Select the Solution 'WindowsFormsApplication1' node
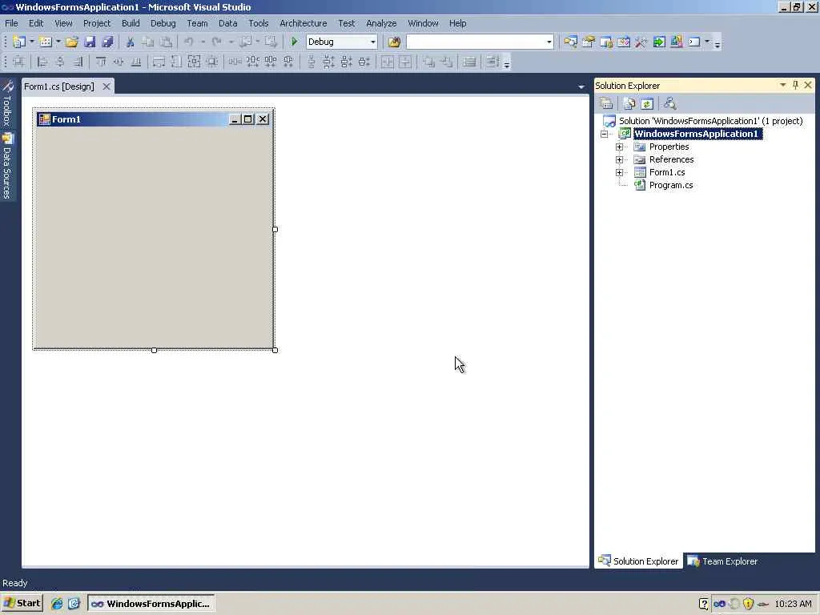This screenshot has height=615, width=820. 711,121
